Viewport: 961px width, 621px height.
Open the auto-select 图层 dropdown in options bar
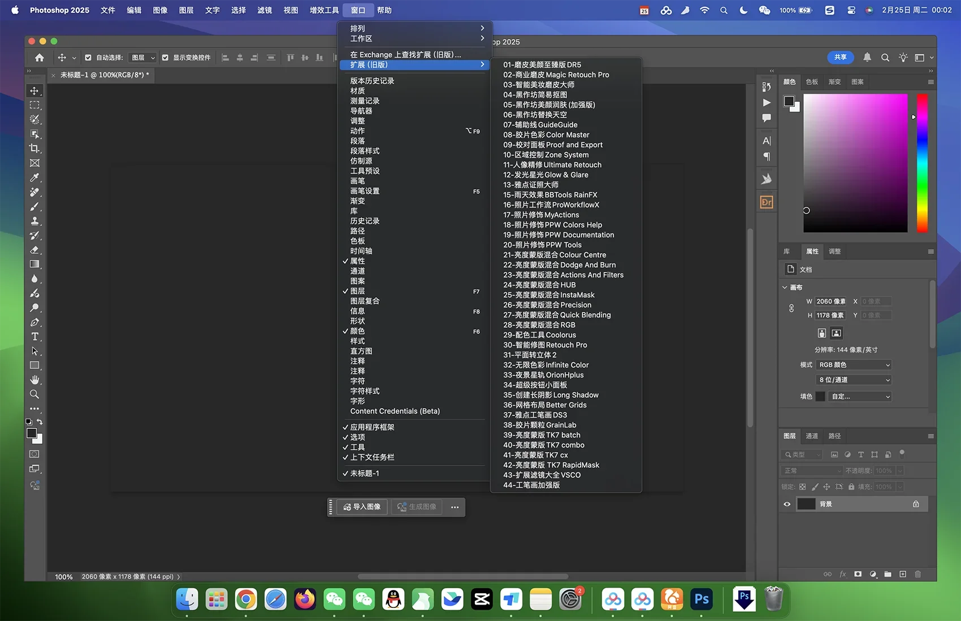click(143, 58)
